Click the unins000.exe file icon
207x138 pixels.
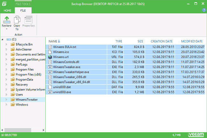tap(50, 92)
